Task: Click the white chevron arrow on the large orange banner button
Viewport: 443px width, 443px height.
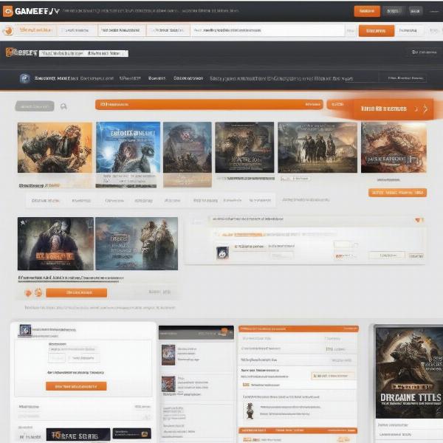Action: (x=425, y=109)
